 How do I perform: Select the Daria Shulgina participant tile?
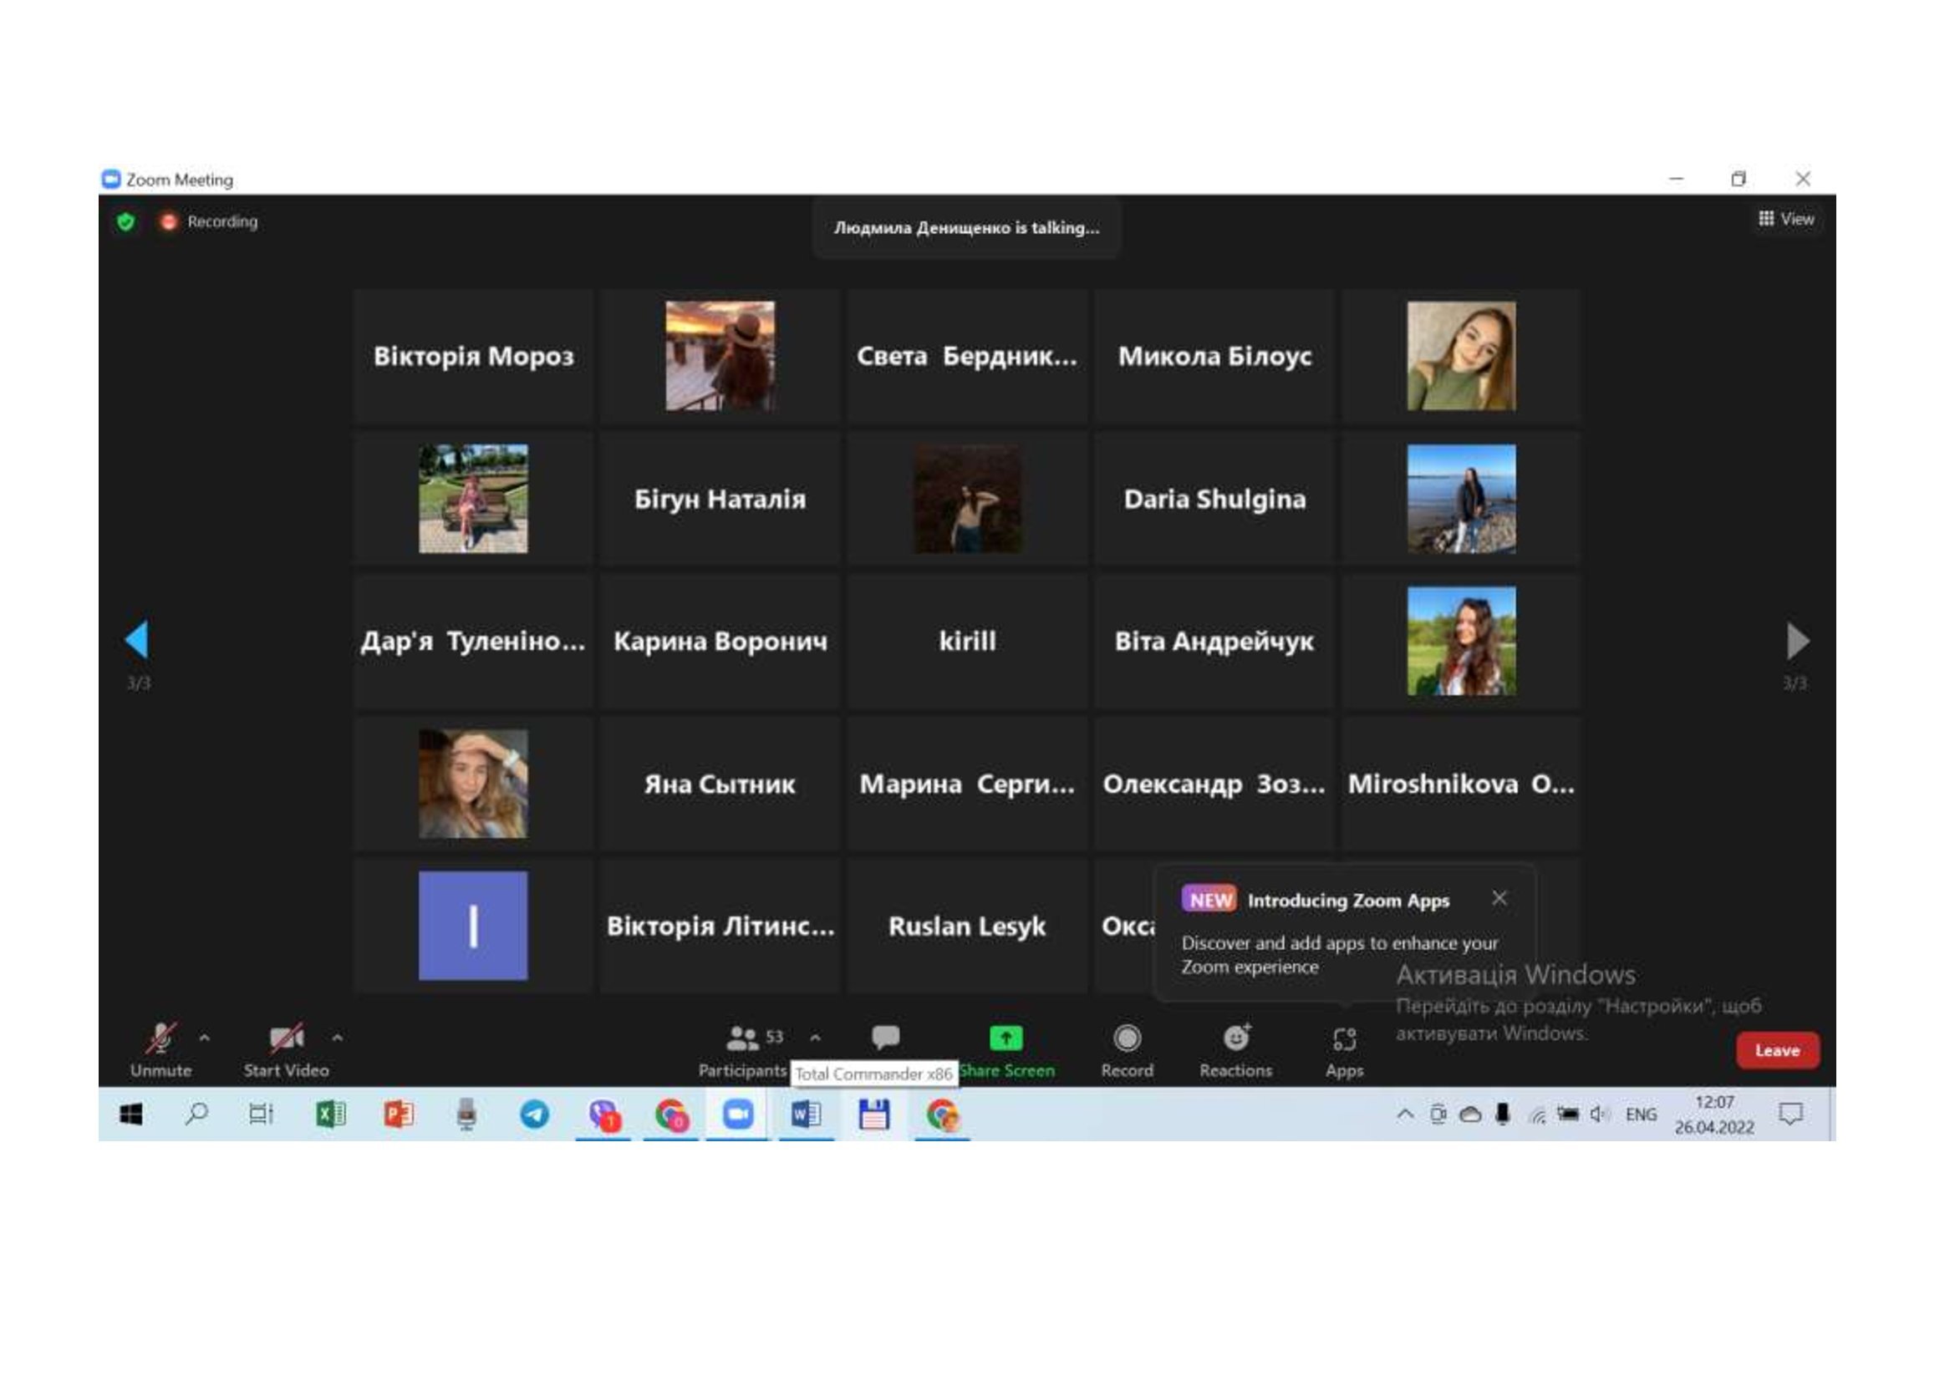point(1214,500)
